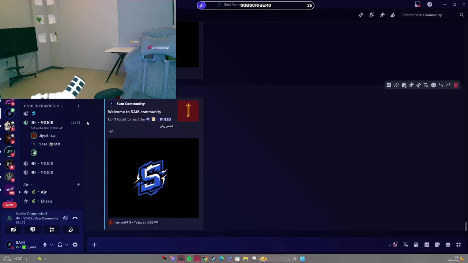The image size is (468, 263).
Task: Open the Help question mark icon
Action: [430, 4]
